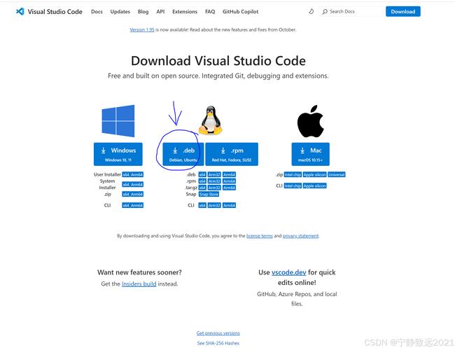Select Arm64 for Windows CLI
The width and height of the screenshot is (455, 350).
(x=136, y=205)
